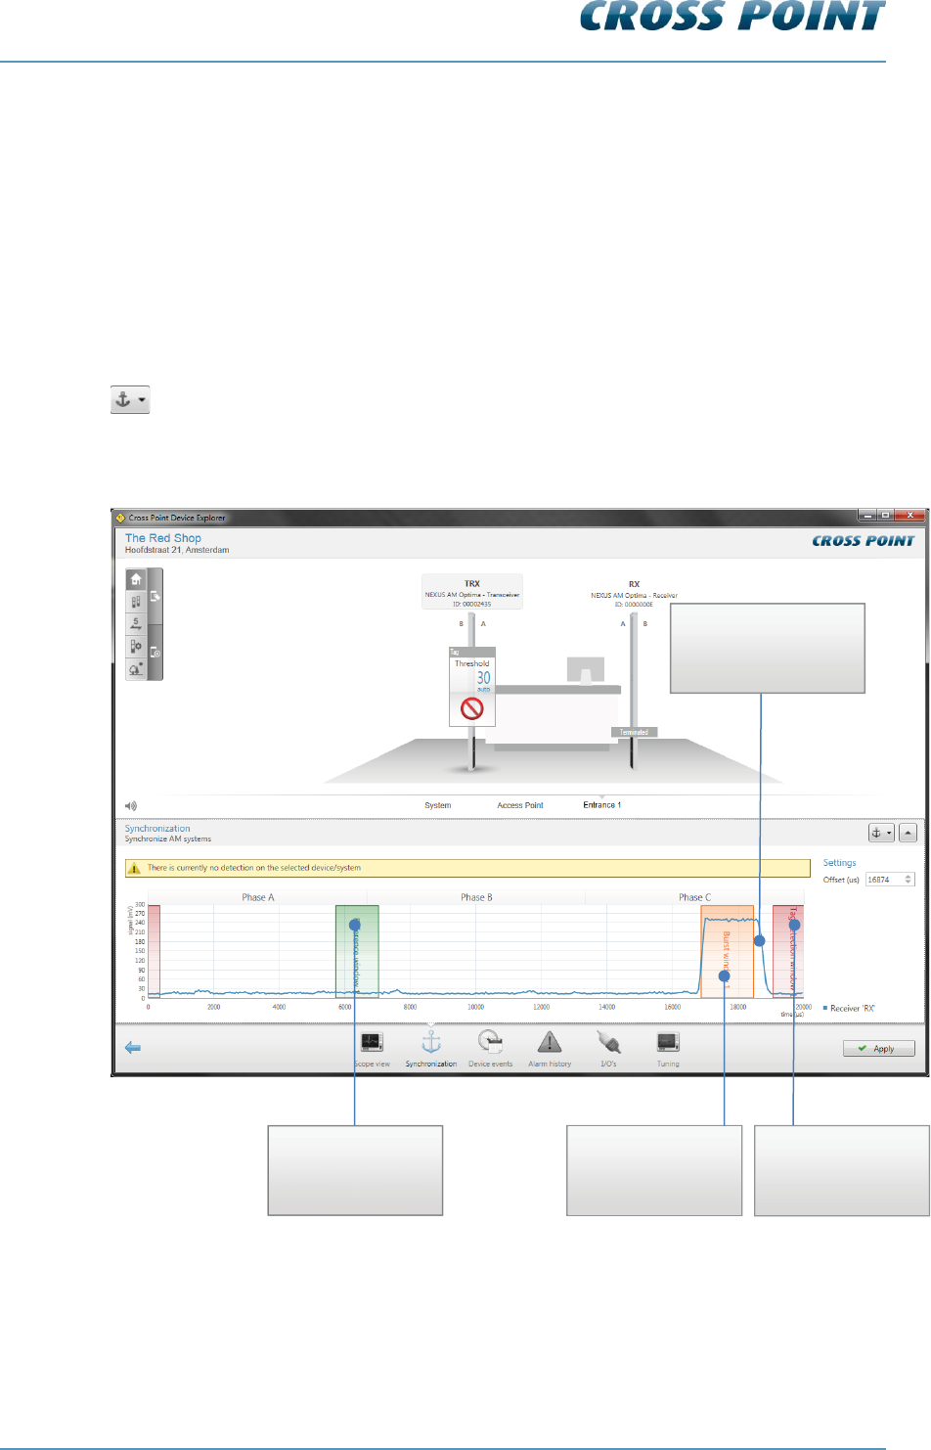Screen dimensions: 931x1450
Task: Click the lower document side-tab icon
Action: (155, 652)
